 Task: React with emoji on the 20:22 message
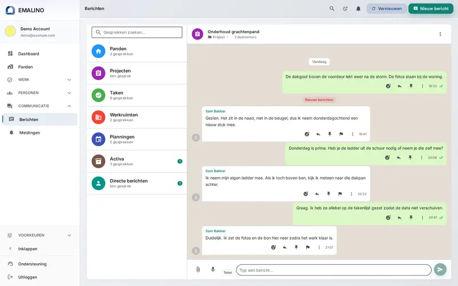[x=306, y=194]
